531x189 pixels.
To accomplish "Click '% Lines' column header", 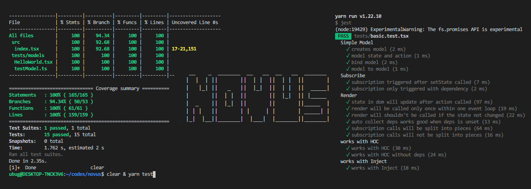I will [154, 23].
